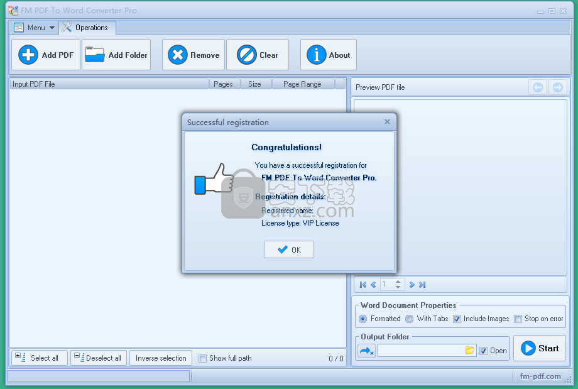
Task: Click the Page Range column header
Action: 303,84
